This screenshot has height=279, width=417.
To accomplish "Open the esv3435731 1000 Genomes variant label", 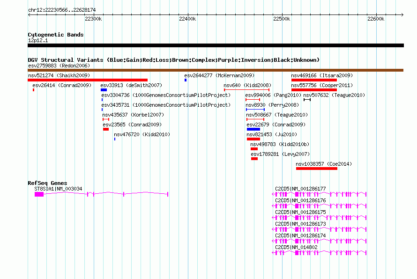I will [166, 105].
